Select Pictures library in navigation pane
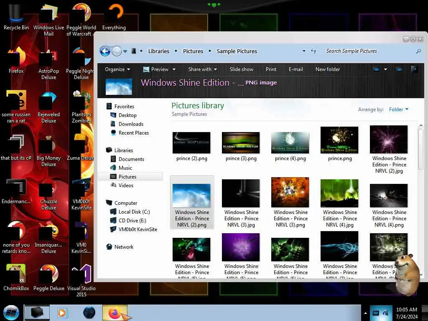Screen dimensions: 428x321 pyautogui.click(x=130, y=177)
